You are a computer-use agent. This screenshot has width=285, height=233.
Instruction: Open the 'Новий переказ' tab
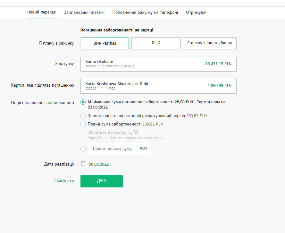[x=41, y=13]
